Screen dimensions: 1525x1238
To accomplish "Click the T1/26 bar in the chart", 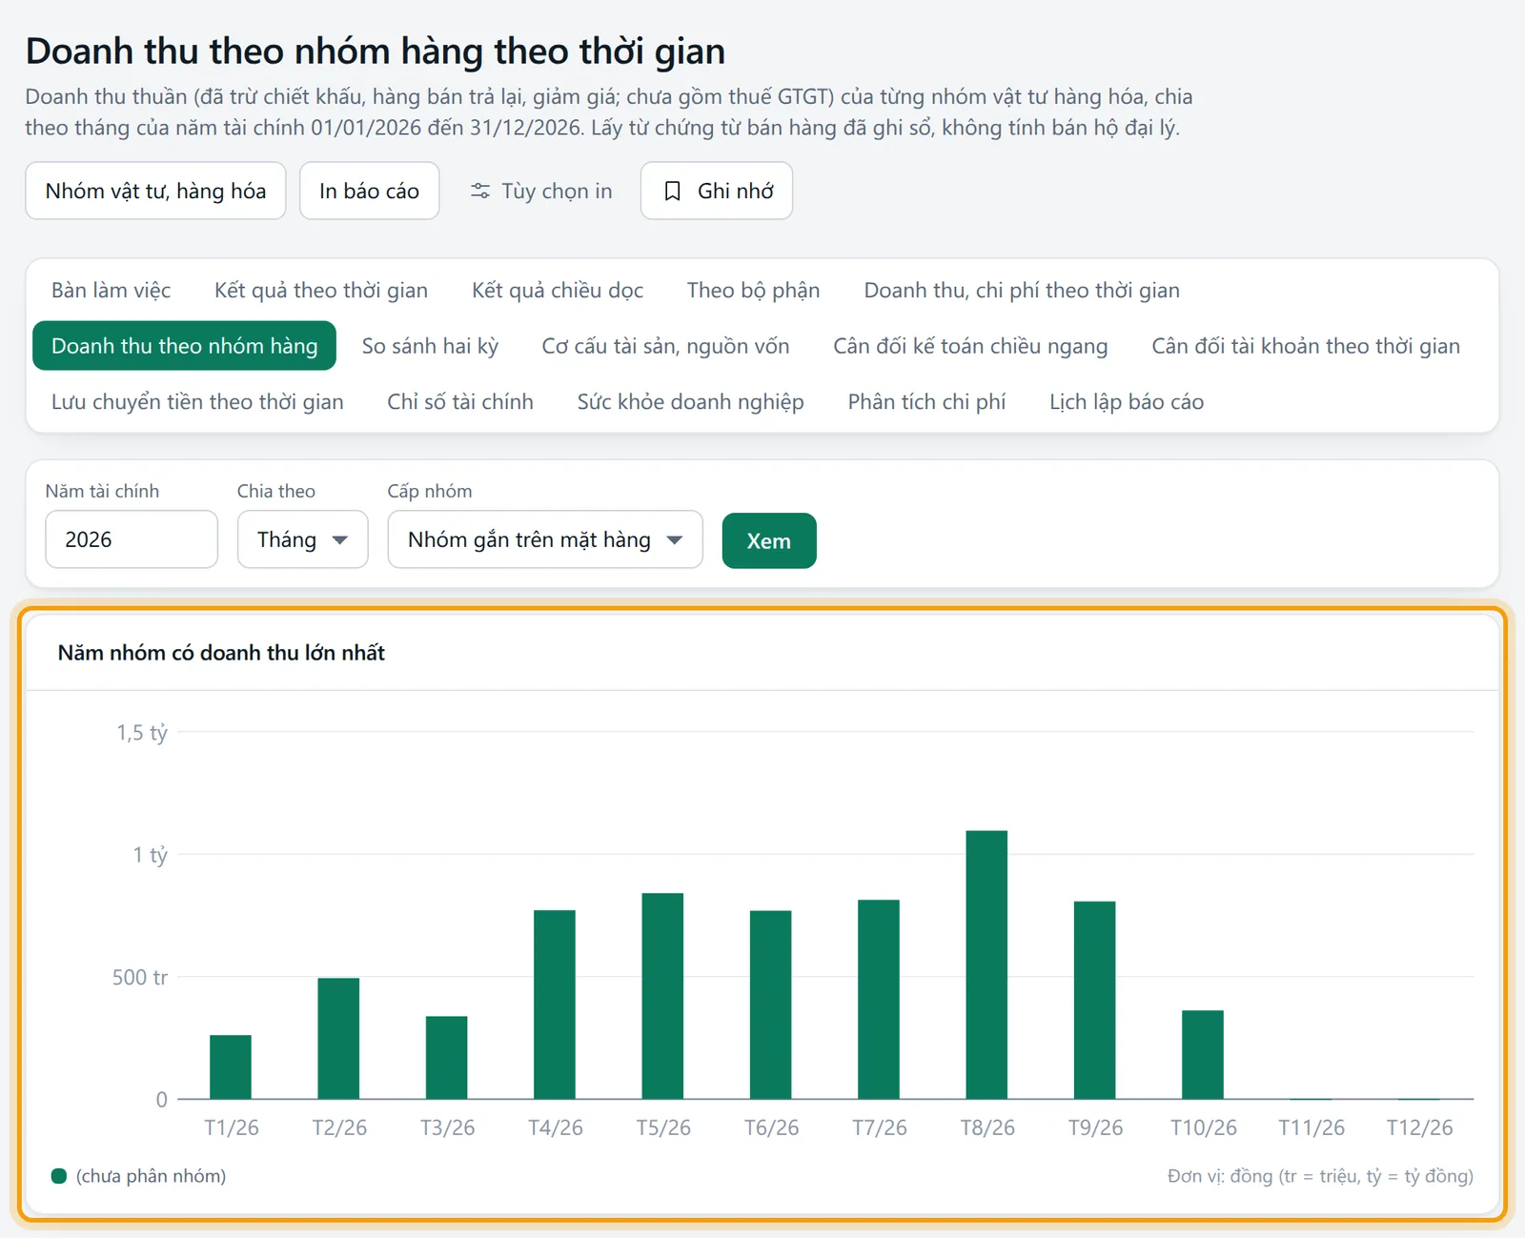I will (231, 1067).
